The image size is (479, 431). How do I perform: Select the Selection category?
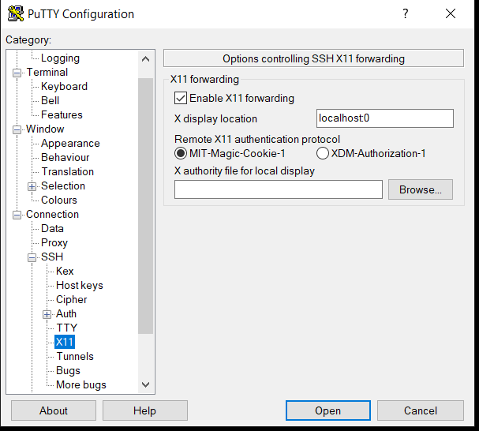(63, 186)
